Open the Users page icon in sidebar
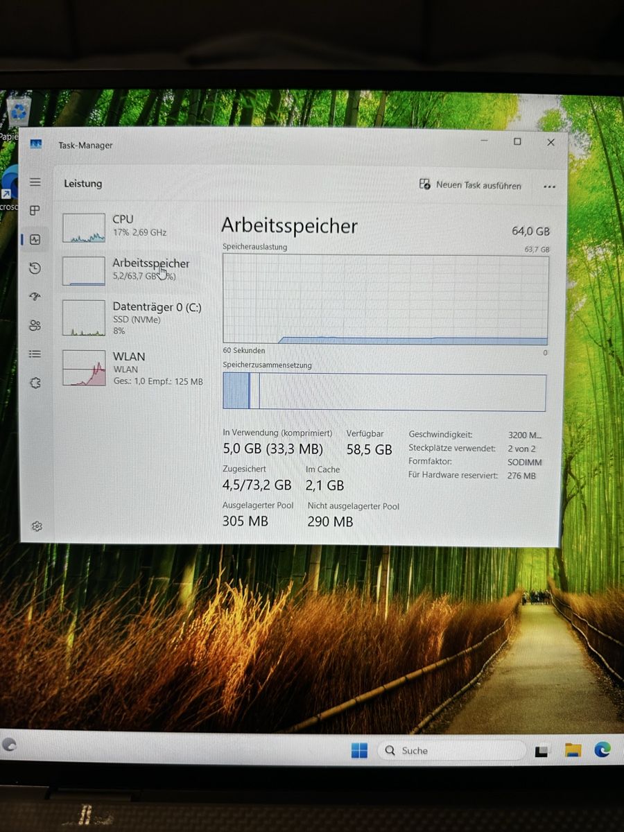Screen dimensions: 624x832 [35, 325]
